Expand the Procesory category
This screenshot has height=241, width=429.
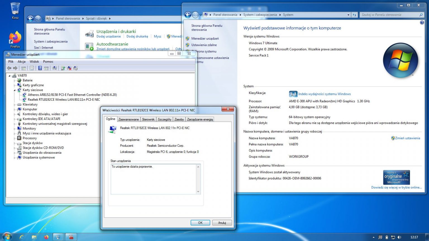(x=15, y=138)
